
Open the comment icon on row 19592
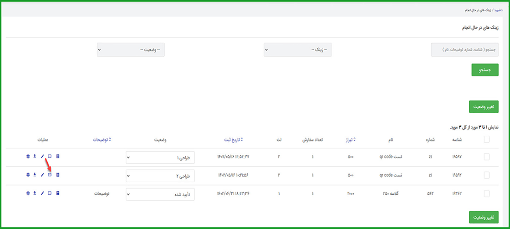50,175
